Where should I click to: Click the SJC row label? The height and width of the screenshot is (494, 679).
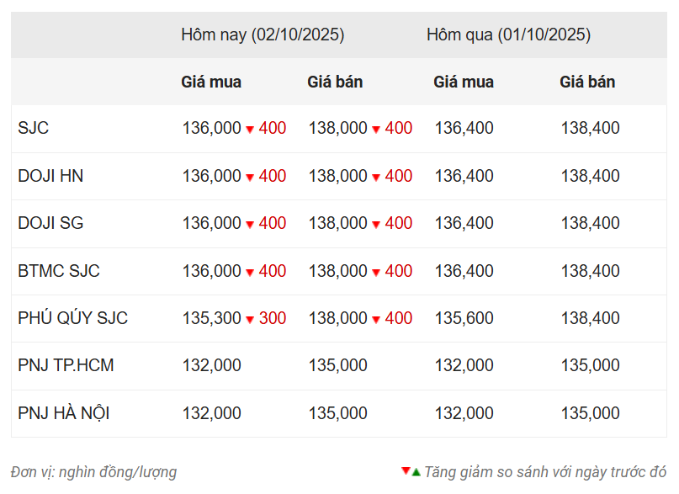(x=34, y=129)
